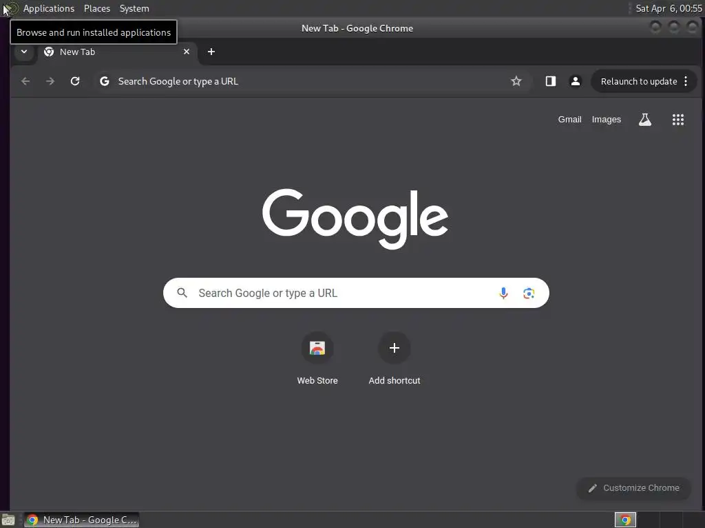Click the browser back arrow

tap(25, 81)
